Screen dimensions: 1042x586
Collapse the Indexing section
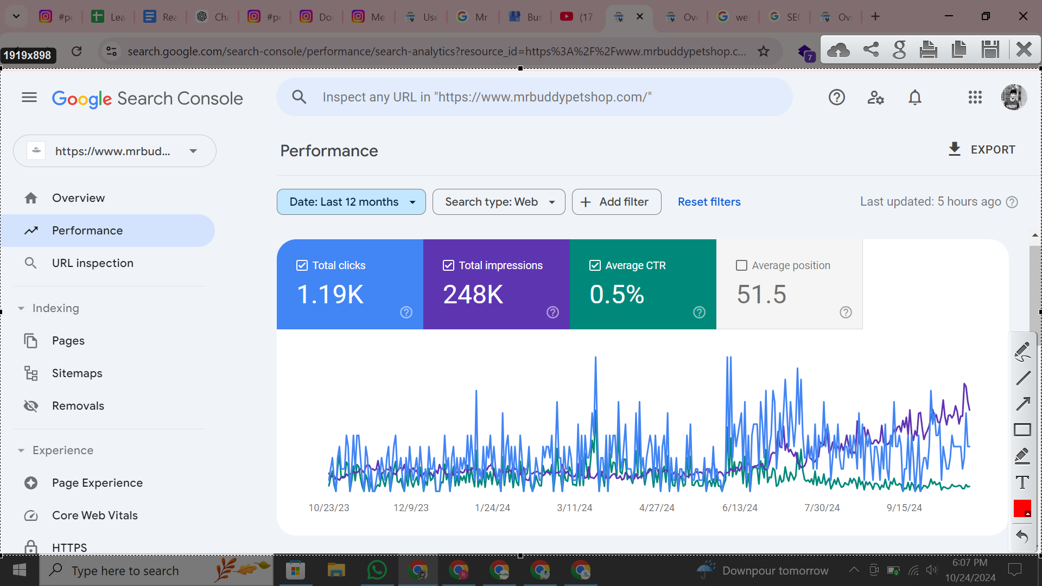21,308
